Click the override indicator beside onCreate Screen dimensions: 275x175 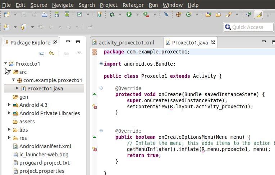pos(95,94)
